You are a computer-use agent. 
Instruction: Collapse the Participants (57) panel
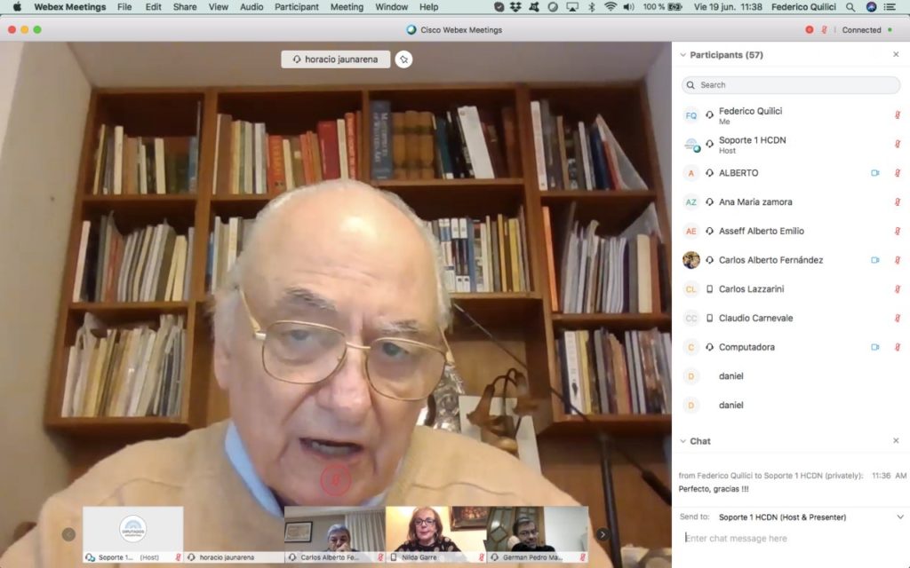click(682, 55)
